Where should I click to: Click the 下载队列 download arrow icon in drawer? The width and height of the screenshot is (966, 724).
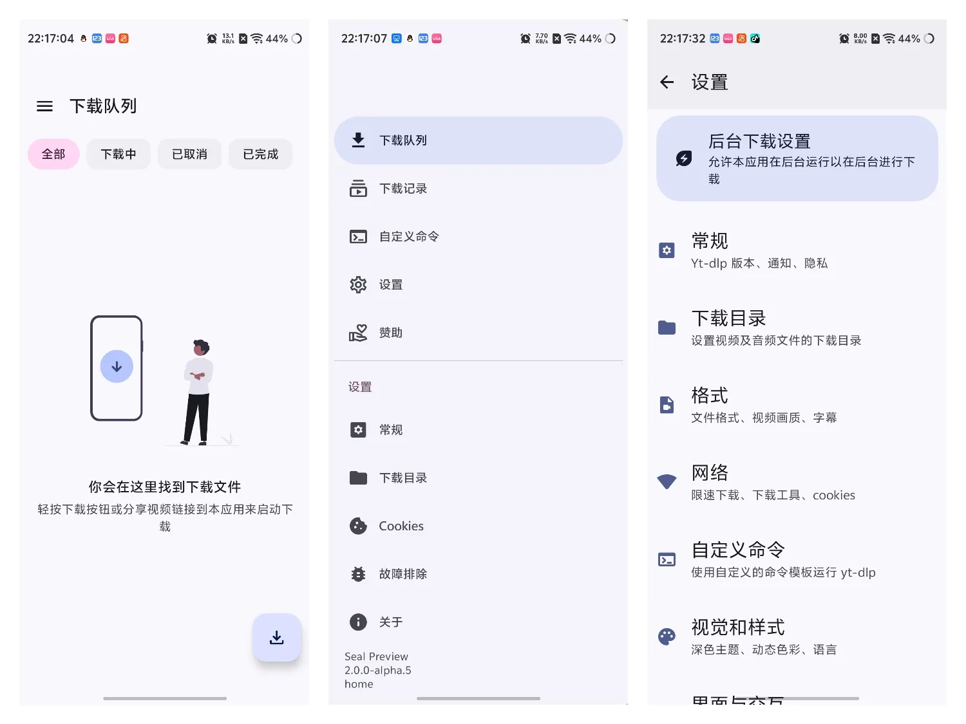point(359,140)
